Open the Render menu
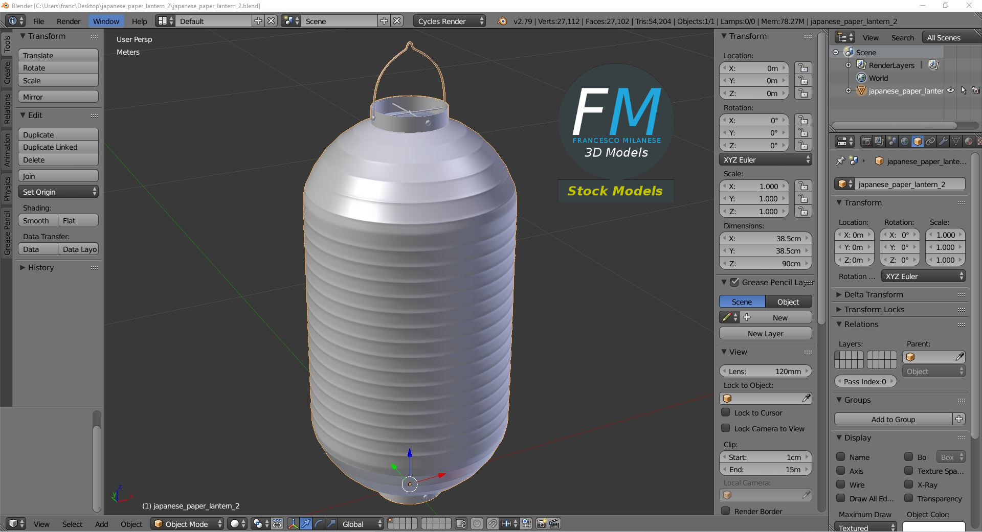Screen dimensions: 982x532 pyautogui.click(x=69, y=21)
